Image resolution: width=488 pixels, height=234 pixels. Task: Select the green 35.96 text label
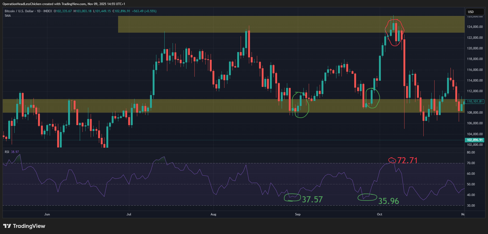(x=389, y=201)
